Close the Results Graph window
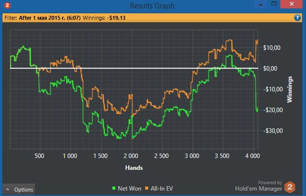 tap(292, 4)
